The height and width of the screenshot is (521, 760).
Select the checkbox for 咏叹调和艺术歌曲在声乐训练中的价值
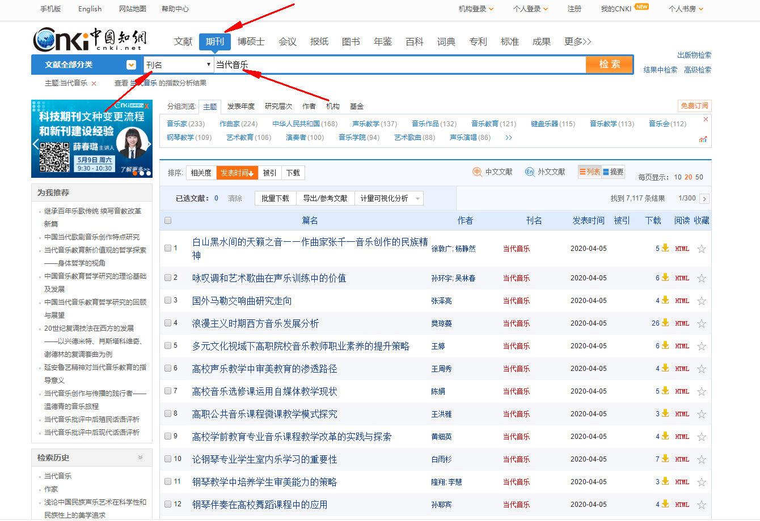click(x=168, y=277)
